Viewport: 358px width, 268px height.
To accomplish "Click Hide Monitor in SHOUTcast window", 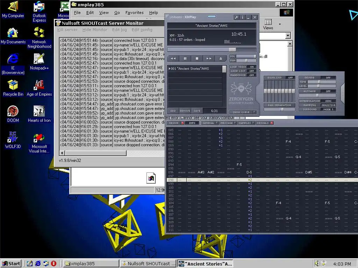I will (95, 30).
